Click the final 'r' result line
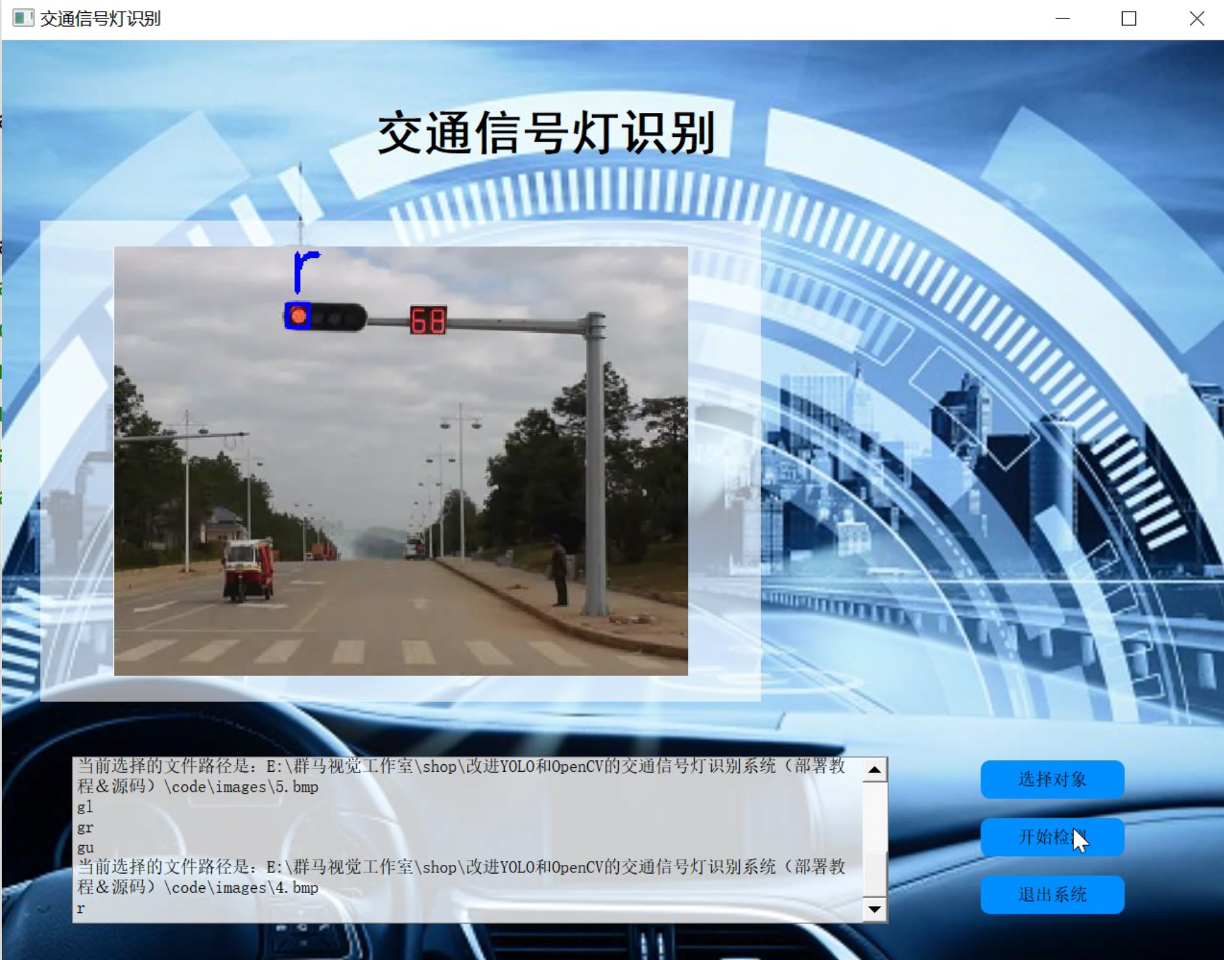Viewport: 1224px width, 960px height. [81, 909]
